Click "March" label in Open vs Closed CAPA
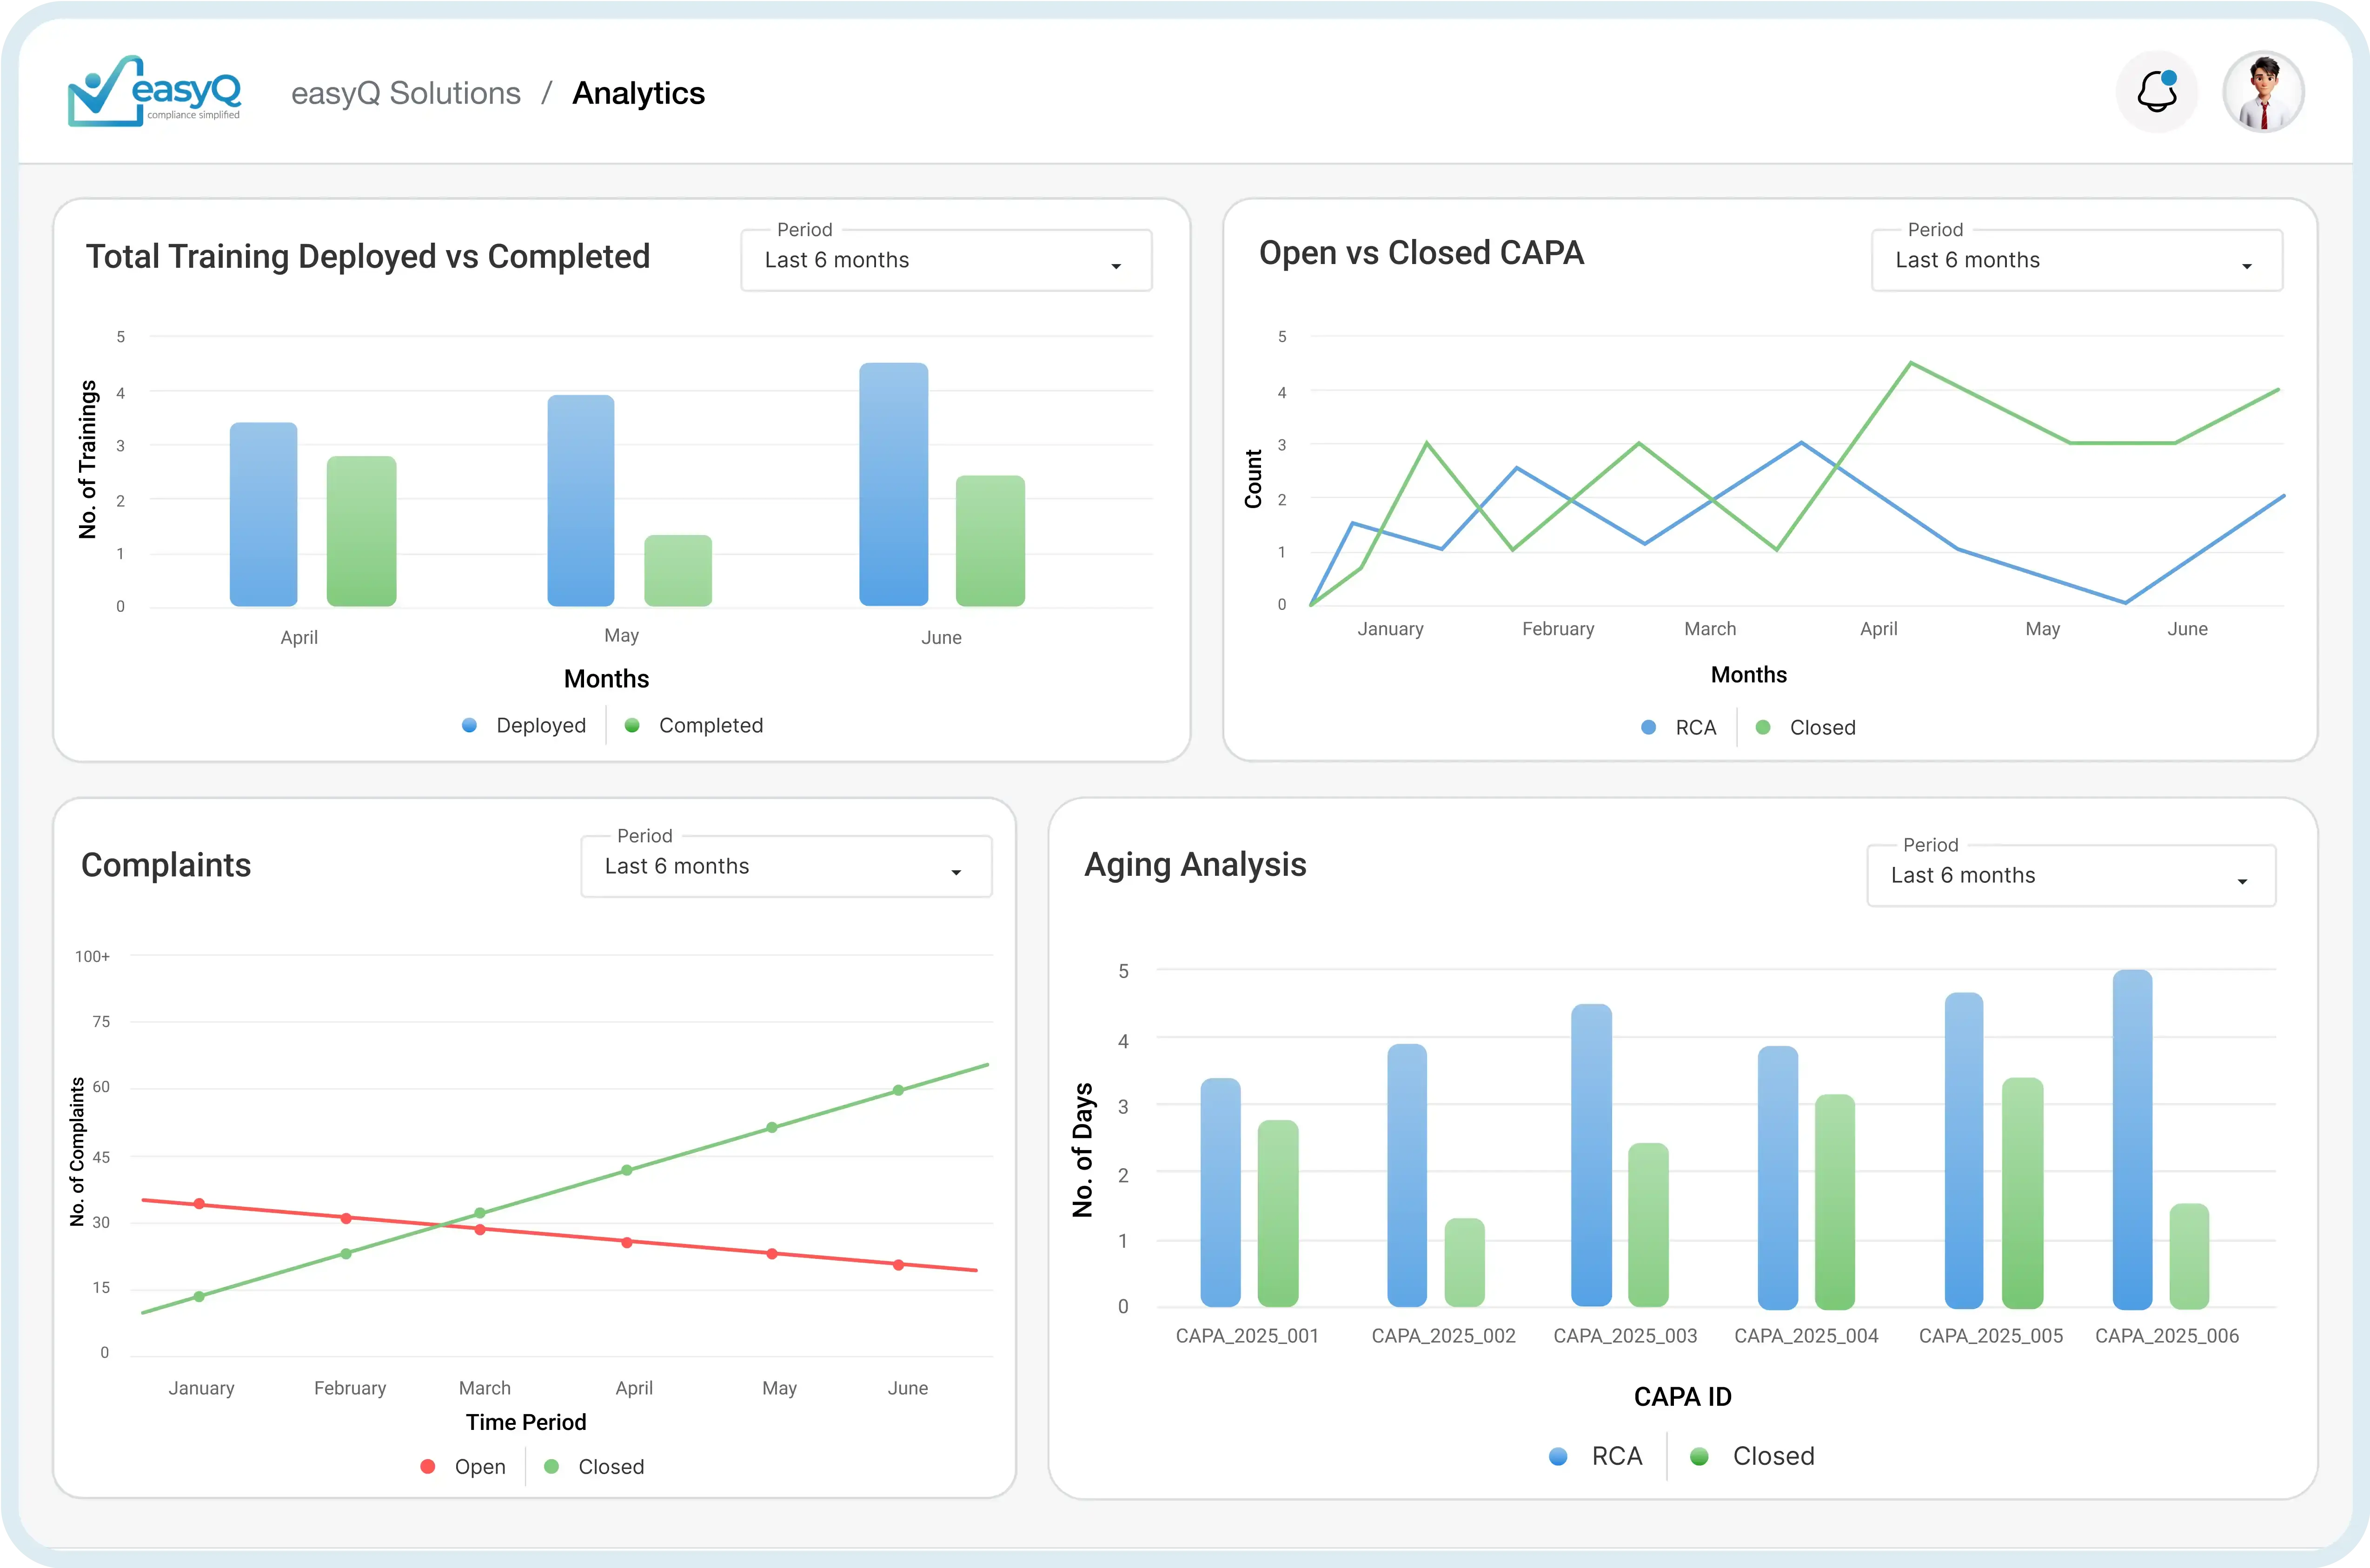Image resolution: width=2370 pixels, height=1568 pixels. [1710, 629]
